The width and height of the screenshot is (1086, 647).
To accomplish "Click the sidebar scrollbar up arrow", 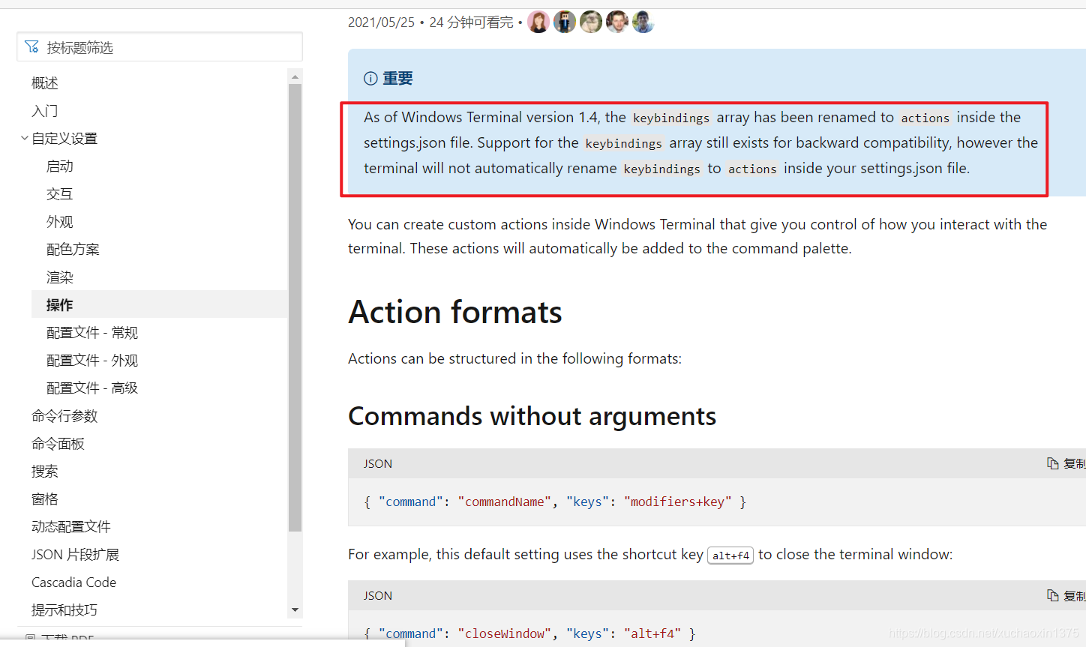I will click(295, 76).
